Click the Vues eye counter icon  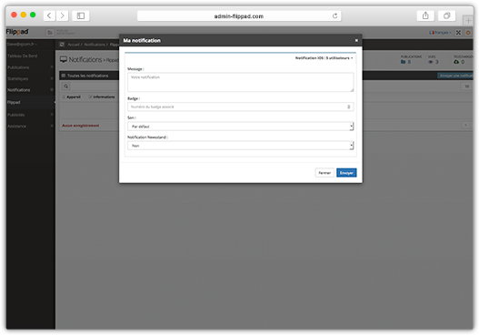point(431,62)
